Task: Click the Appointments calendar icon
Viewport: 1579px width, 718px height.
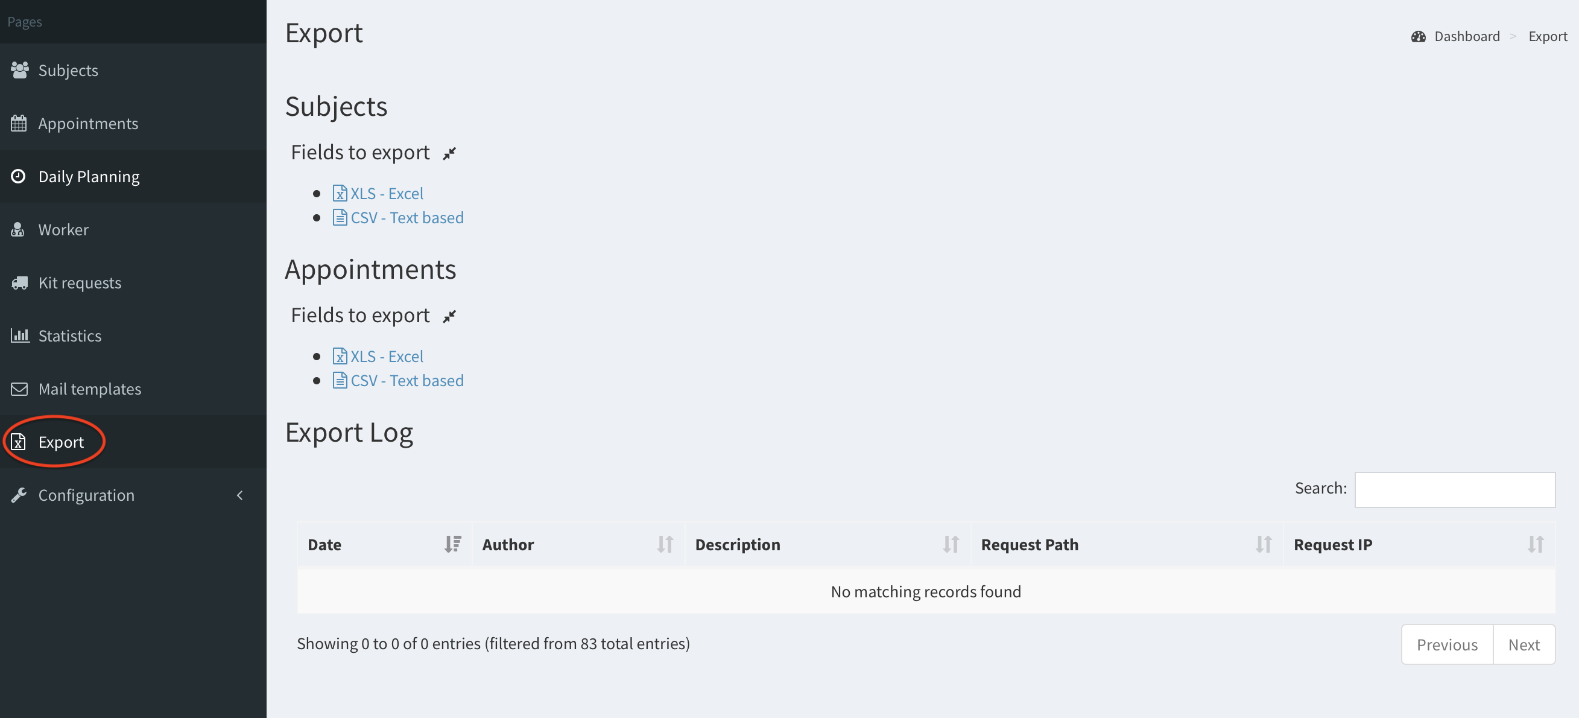Action: click(x=19, y=124)
